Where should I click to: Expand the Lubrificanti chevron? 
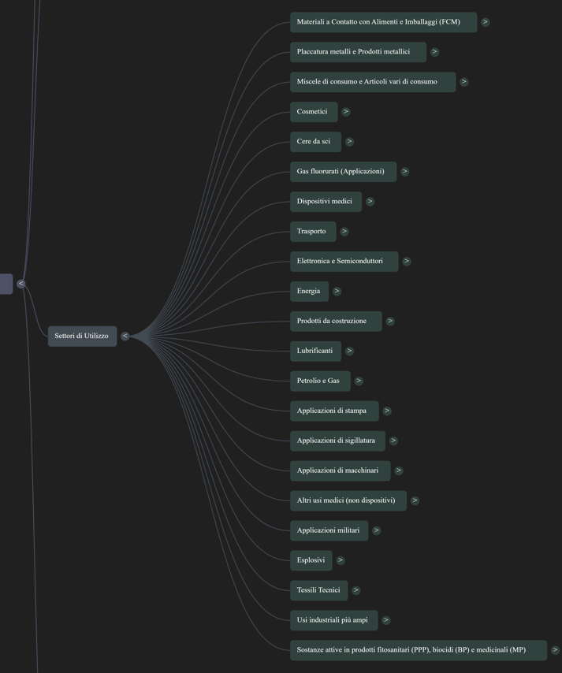click(349, 351)
